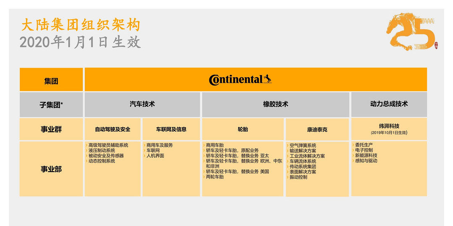This screenshot has height=226, width=453.
Task: Click the 纬湃科技 business group name
Action: click(x=389, y=126)
